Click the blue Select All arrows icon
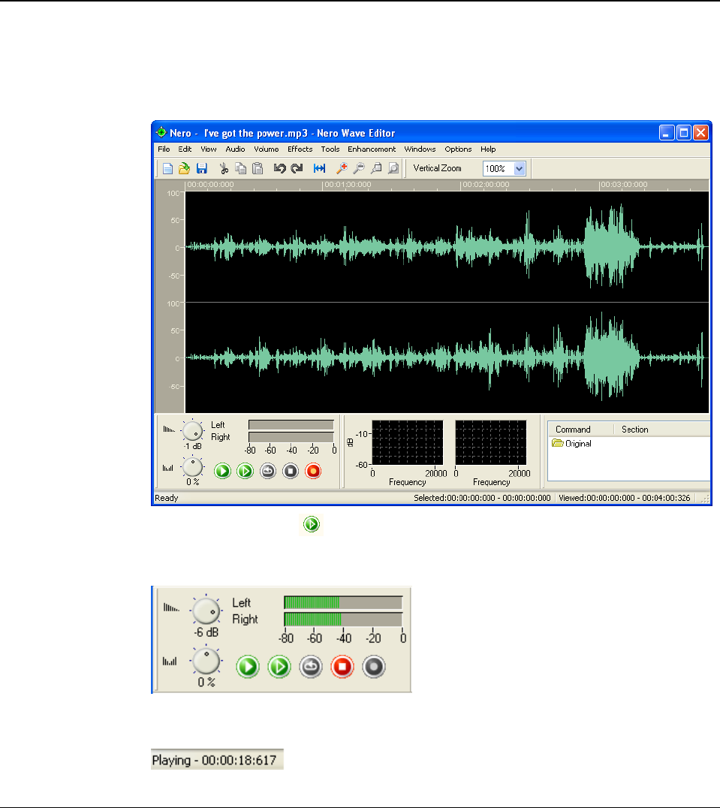This screenshot has width=720, height=808. coord(319,168)
